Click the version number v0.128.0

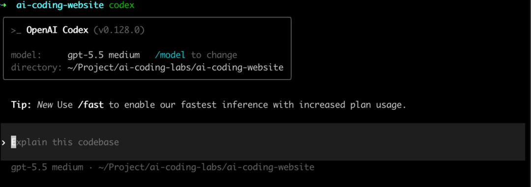pos(119,30)
